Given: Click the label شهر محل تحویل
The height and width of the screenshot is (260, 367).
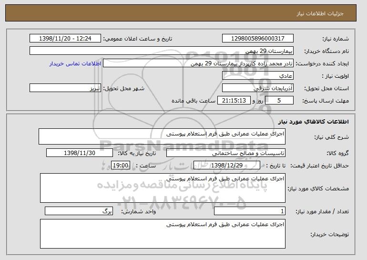Looking at the screenshot, I should [x=124, y=89].
